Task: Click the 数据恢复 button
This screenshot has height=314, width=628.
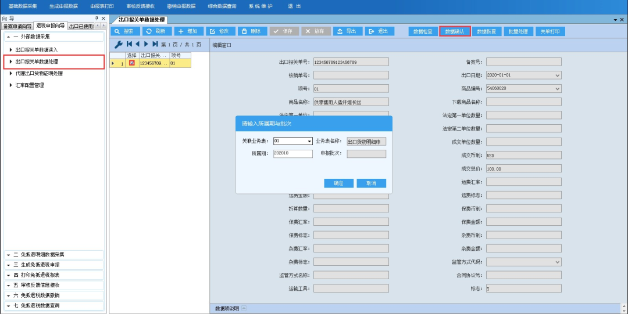Action: pyautogui.click(x=487, y=31)
